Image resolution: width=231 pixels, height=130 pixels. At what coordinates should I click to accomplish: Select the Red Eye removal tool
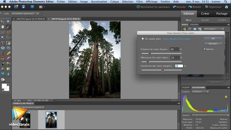[x=3, y=53]
